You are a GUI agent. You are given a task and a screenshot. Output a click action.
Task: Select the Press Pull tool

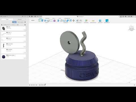click(58, 20)
